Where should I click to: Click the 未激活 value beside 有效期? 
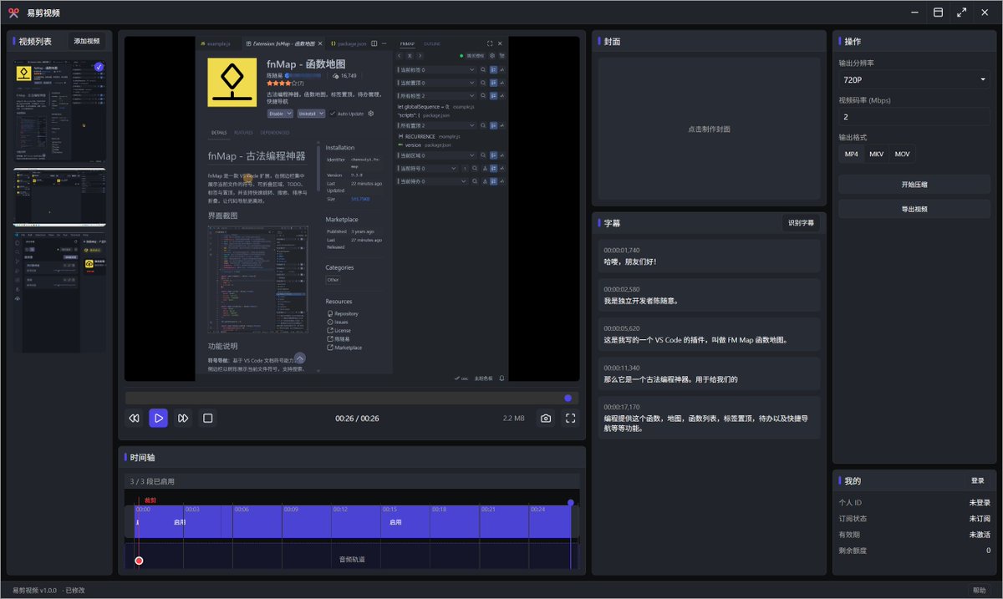click(x=980, y=535)
